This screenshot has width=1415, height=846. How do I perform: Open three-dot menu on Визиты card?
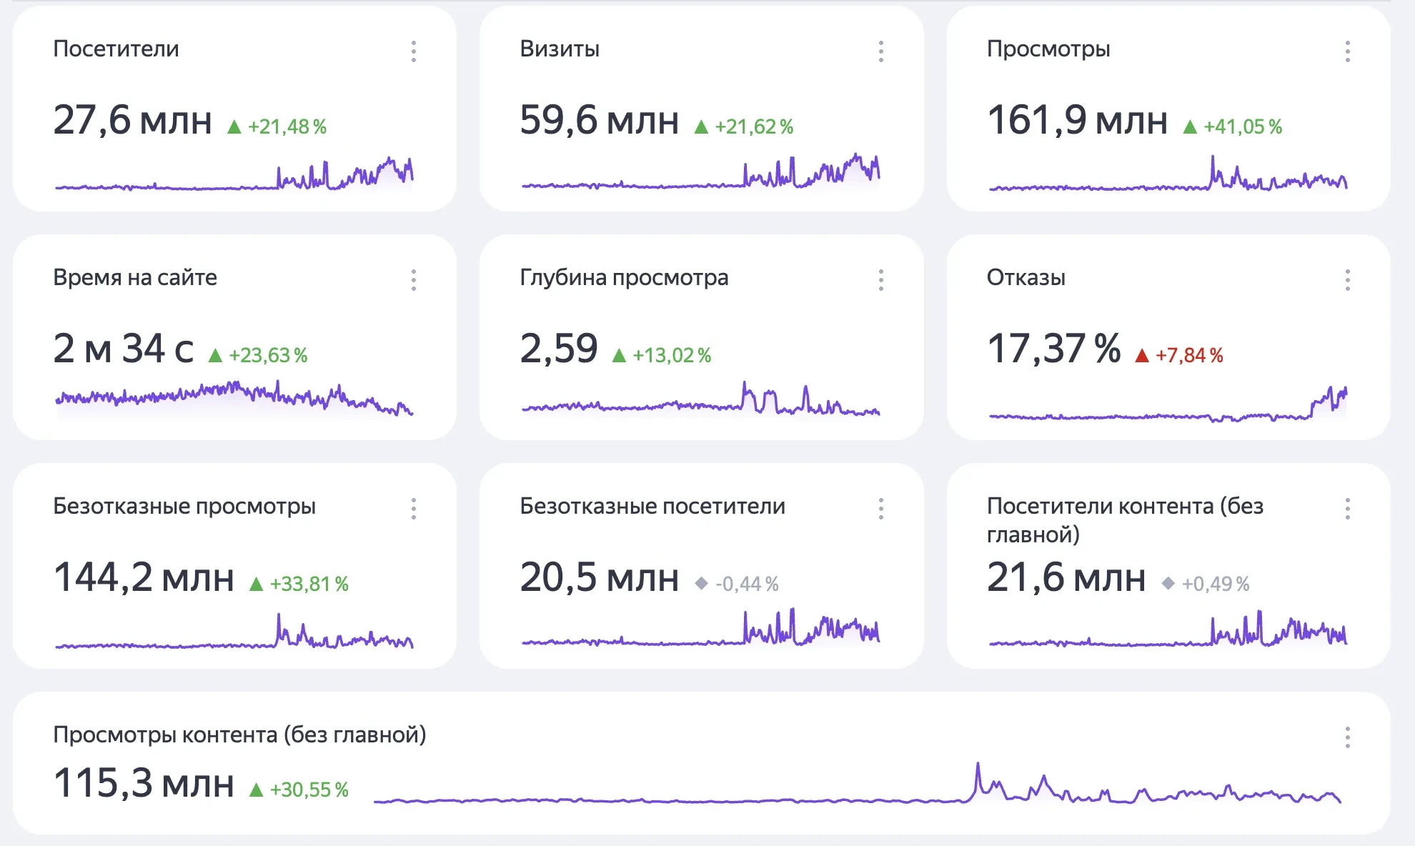pyautogui.click(x=880, y=51)
